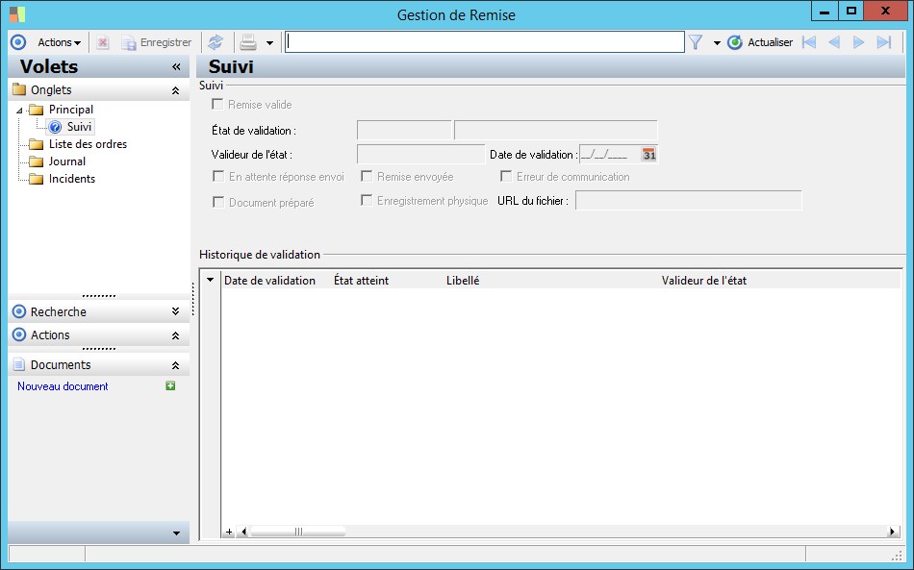
Task: Open the grid column selector dropdown arrow
Action: tap(211, 280)
